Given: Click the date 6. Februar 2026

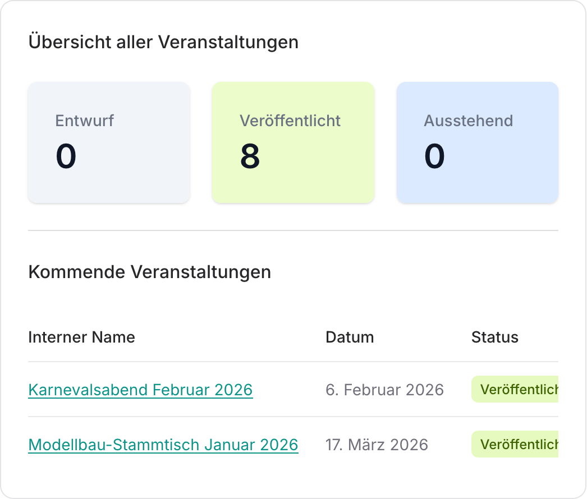Looking at the screenshot, I should click(x=385, y=390).
